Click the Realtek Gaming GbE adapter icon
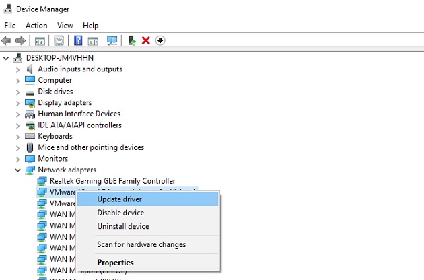The width and height of the screenshot is (424, 280). pos(42,181)
